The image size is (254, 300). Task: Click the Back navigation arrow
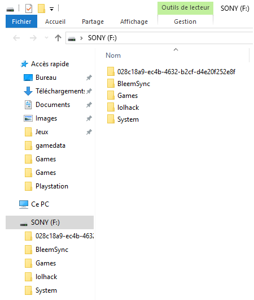16,38
